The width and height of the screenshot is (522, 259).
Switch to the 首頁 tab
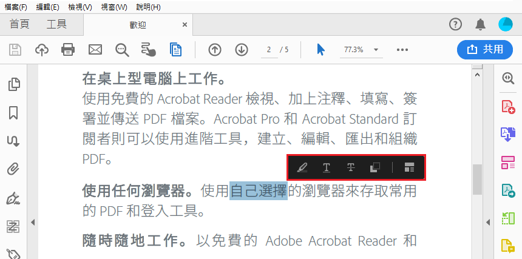click(x=19, y=24)
